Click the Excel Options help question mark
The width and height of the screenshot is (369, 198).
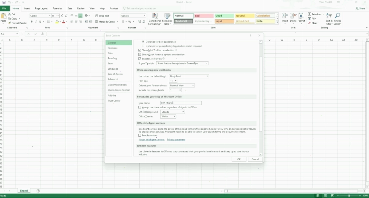tap(251, 36)
